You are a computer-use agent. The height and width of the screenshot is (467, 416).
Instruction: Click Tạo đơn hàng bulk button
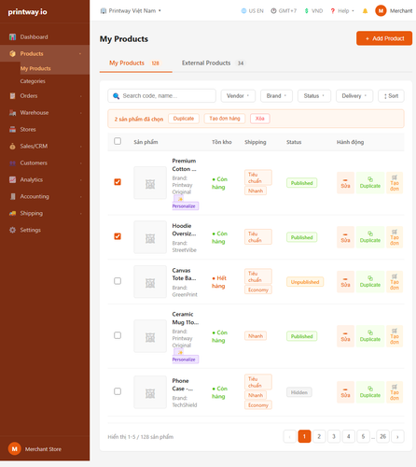[225, 119]
